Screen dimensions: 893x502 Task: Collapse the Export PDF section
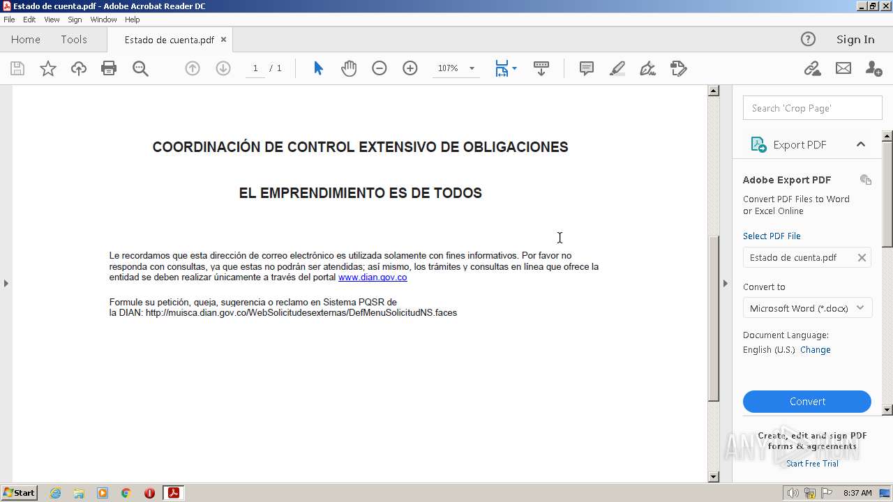[861, 144]
